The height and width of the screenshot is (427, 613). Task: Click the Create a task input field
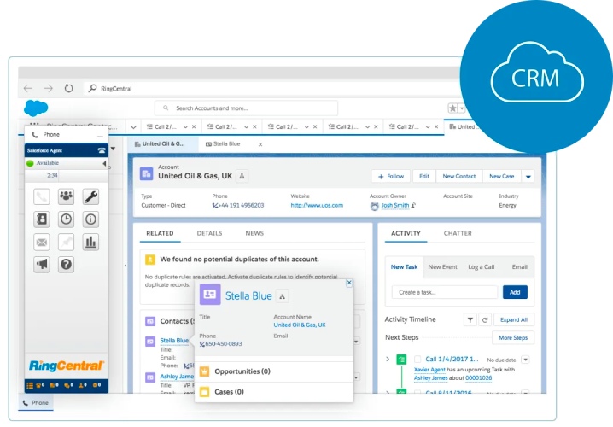click(445, 292)
